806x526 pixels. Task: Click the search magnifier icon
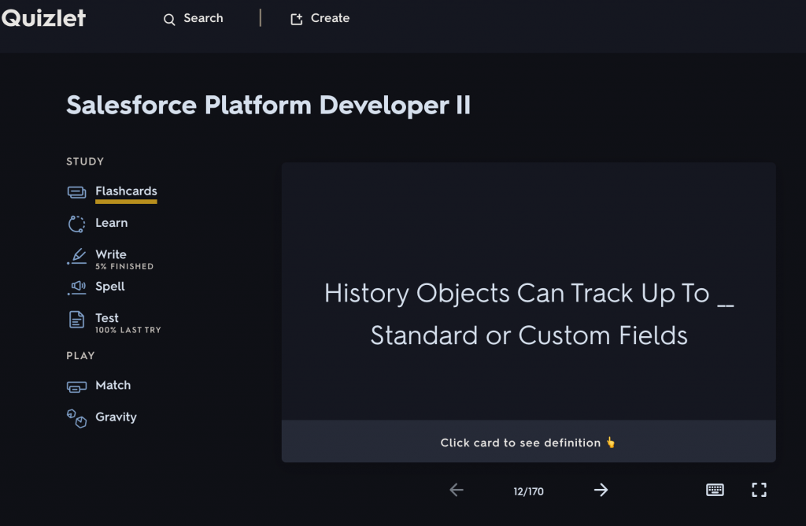[169, 20]
